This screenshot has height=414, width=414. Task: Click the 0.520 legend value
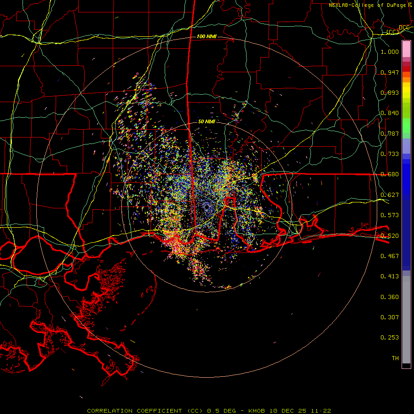pyautogui.click(x=390, y=236)
